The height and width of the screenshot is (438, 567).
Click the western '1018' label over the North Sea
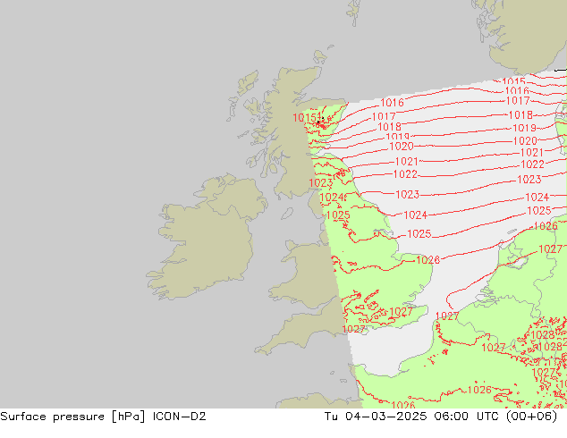pyautogui.click(x=389, y=127)
